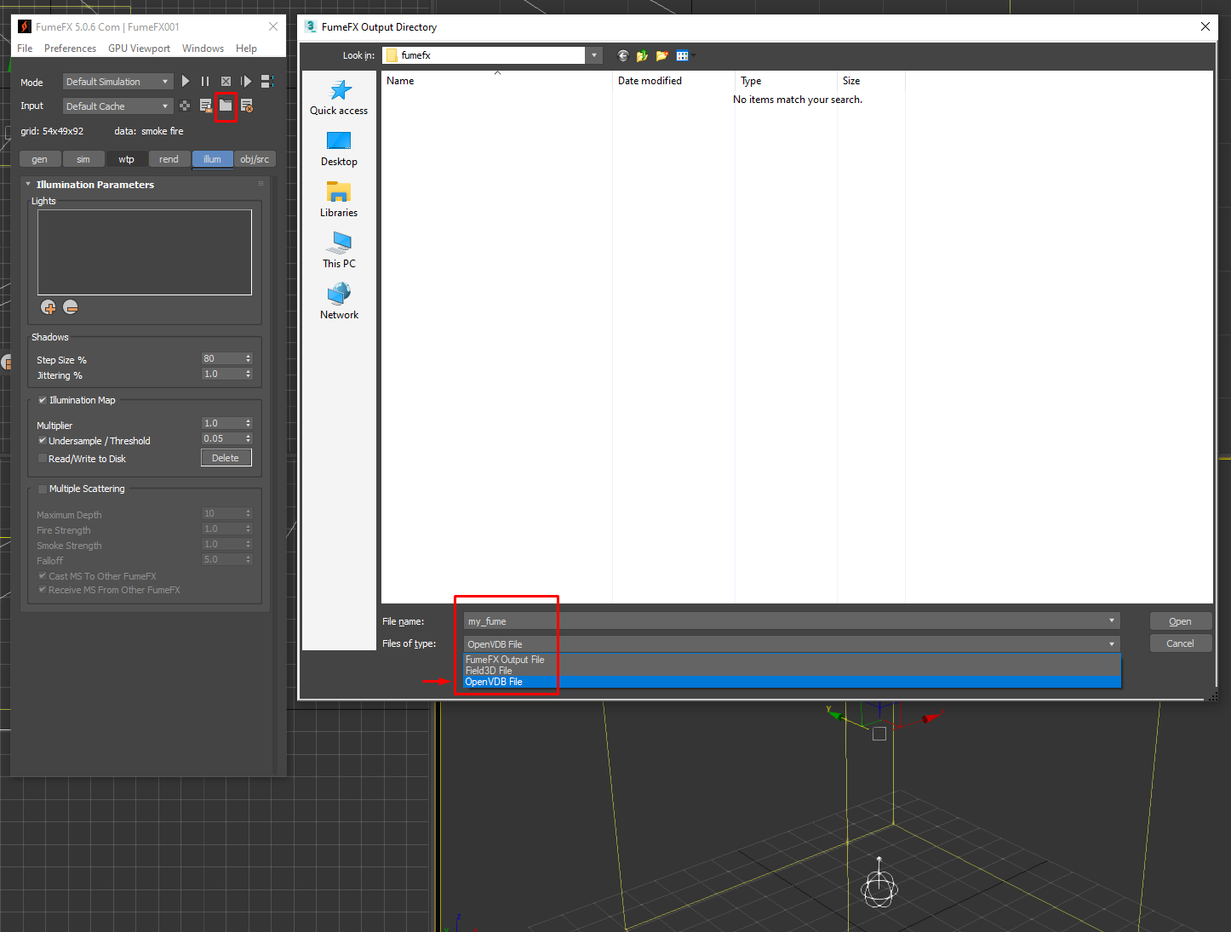1231x932 pixels.
Task: Open the Preferences menu
Action: click(x=70, y=49)
